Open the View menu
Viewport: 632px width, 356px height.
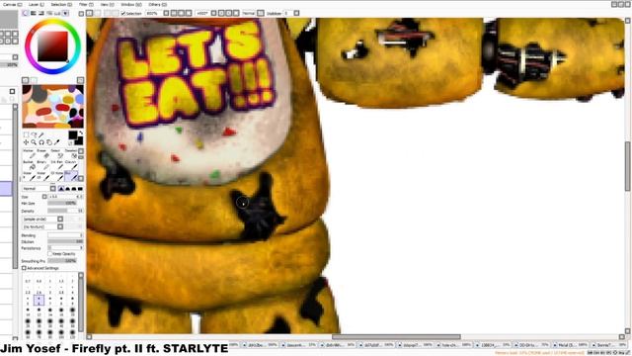(107, 4)
